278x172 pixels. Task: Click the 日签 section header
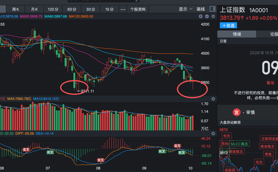coord(223,41)
